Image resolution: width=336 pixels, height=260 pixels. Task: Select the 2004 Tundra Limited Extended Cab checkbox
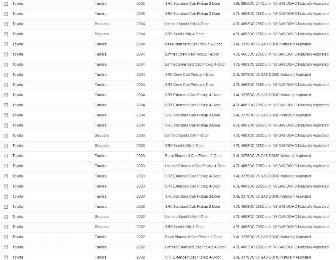6,65
